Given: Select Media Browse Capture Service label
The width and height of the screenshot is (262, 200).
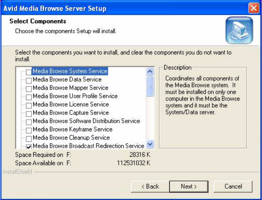Looking at the screenshot, I should coord(71,113).
